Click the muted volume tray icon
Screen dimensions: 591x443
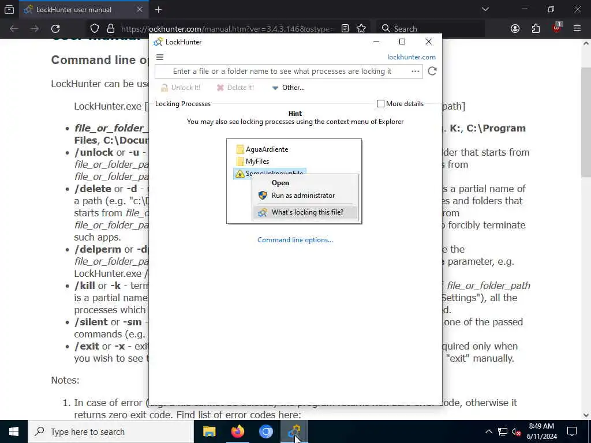coord(517,431)
